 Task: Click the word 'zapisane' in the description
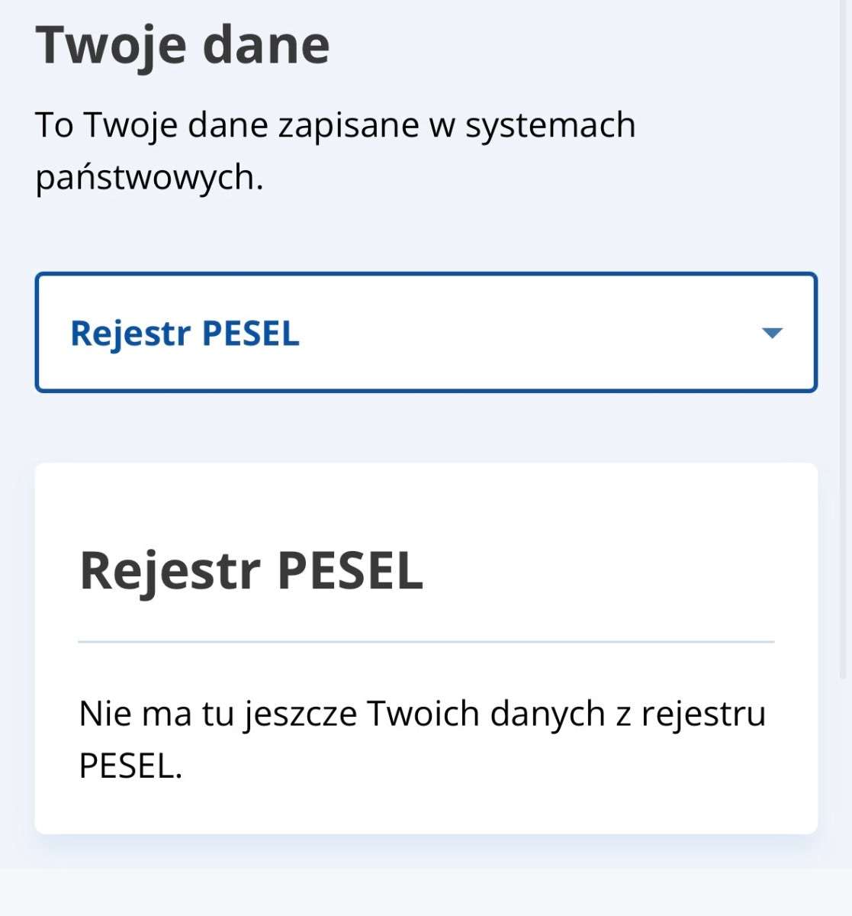(x=348, y=125)
